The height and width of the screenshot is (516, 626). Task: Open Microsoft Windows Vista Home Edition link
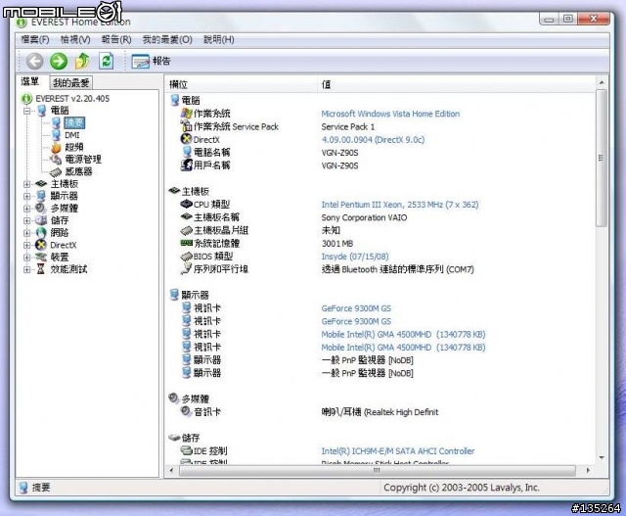[x=390, y=114]
